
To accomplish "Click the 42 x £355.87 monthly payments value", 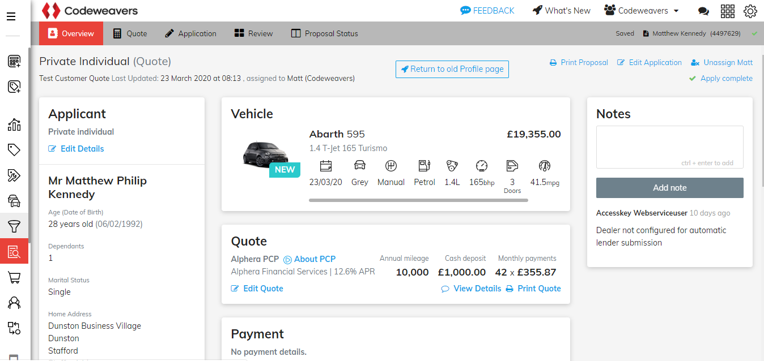I will [x=526, y=272].
